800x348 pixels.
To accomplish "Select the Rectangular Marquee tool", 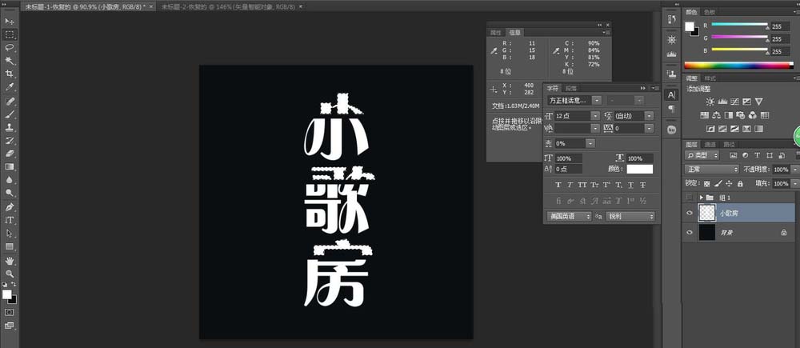I will (x=10, y=34).
